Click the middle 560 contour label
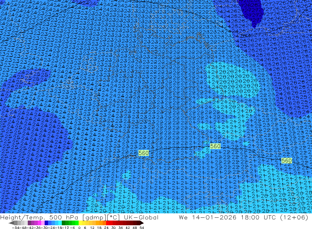The width and height of the screenshot is (312, 229). 215,146
